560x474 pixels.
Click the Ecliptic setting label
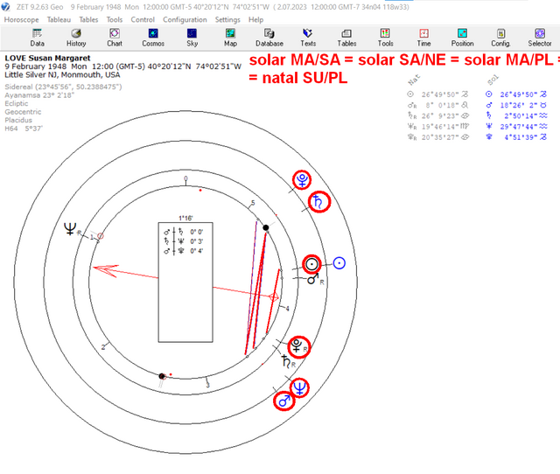point(17,103)
